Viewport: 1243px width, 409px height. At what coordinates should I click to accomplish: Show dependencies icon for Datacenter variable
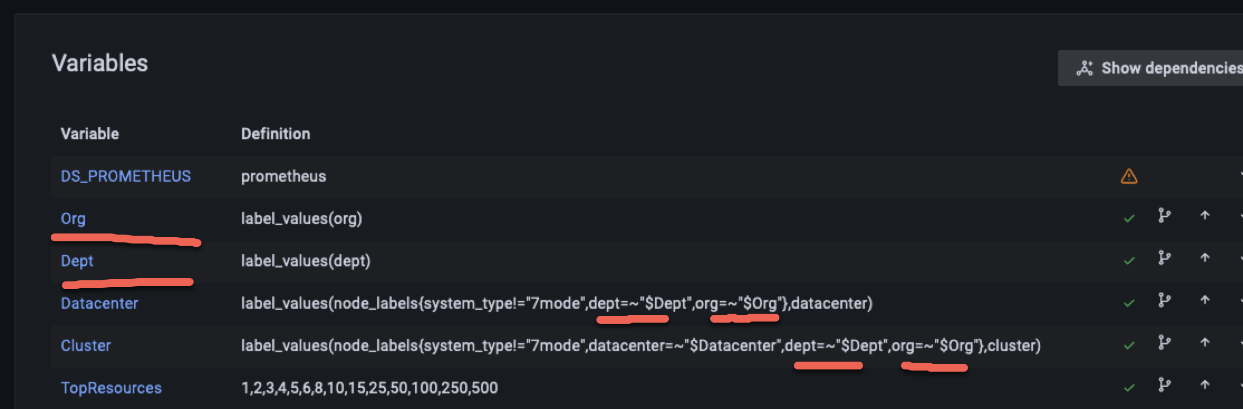pyautogui.click(x=1164, y=300)
